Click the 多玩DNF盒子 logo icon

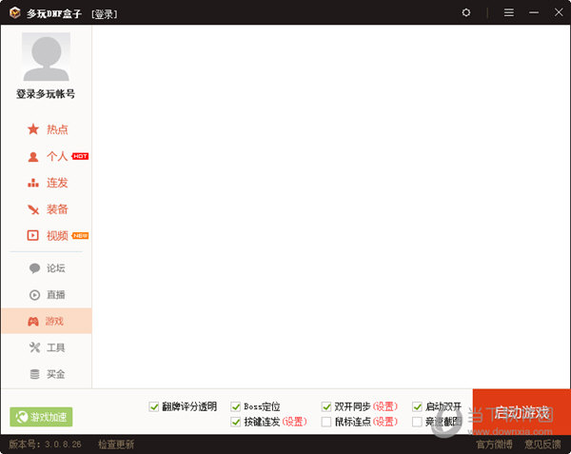[14, 12]
